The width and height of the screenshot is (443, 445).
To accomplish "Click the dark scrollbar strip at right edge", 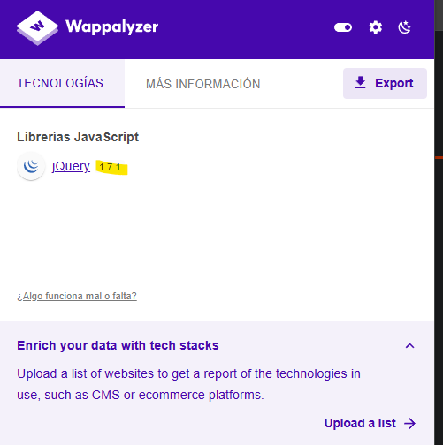I will [x=439, y=222].
